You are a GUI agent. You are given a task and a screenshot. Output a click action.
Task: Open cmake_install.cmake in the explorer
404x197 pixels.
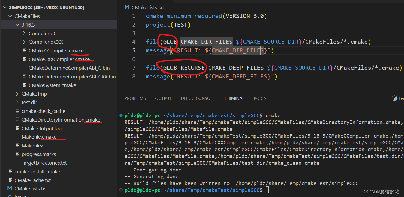pyautogui.click(x=37, y=172)
